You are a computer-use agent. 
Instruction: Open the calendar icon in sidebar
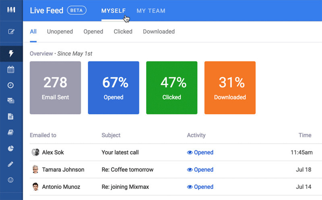click(11, 69)
